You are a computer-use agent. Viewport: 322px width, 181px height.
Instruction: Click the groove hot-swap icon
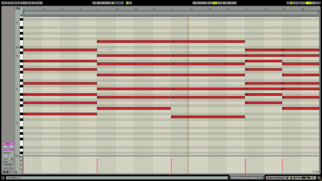pos(12,159)
